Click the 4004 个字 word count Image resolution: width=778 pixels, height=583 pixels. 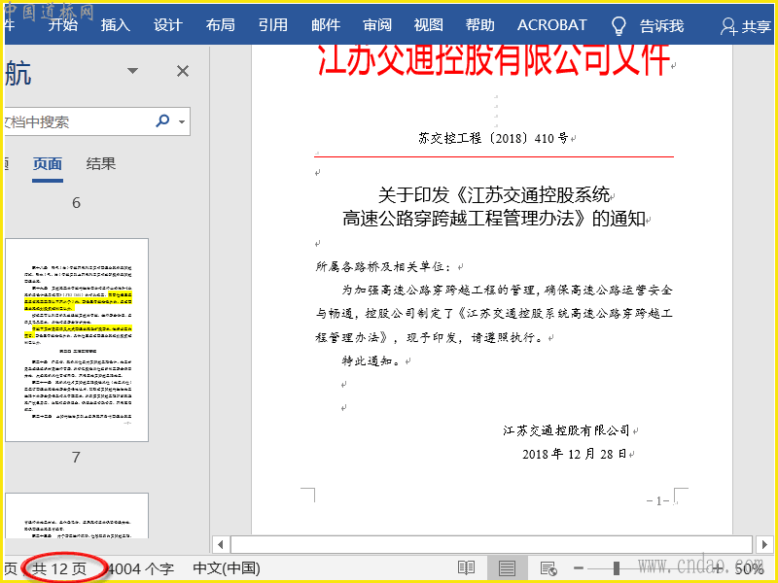point(140,568)
